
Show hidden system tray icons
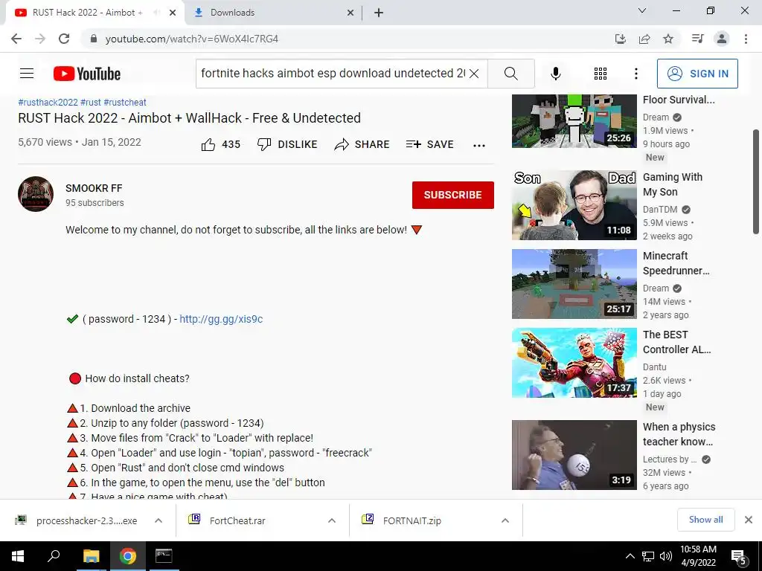pyautogui.click(x=630, y=556)
